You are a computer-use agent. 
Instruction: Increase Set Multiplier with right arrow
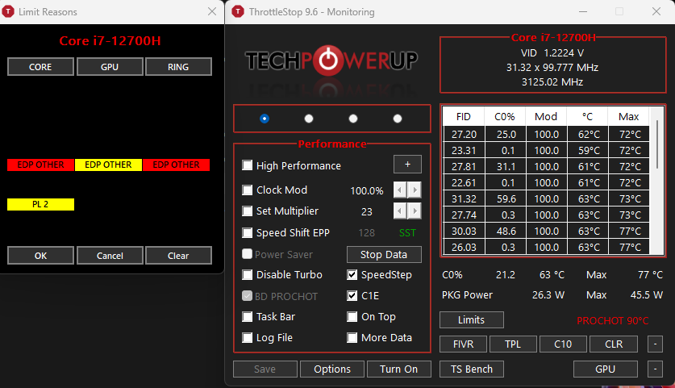pos(415,211)
